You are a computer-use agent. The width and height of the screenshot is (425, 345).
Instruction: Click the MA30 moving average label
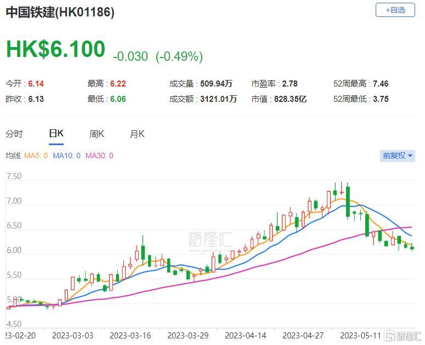(x=99, y=156)
